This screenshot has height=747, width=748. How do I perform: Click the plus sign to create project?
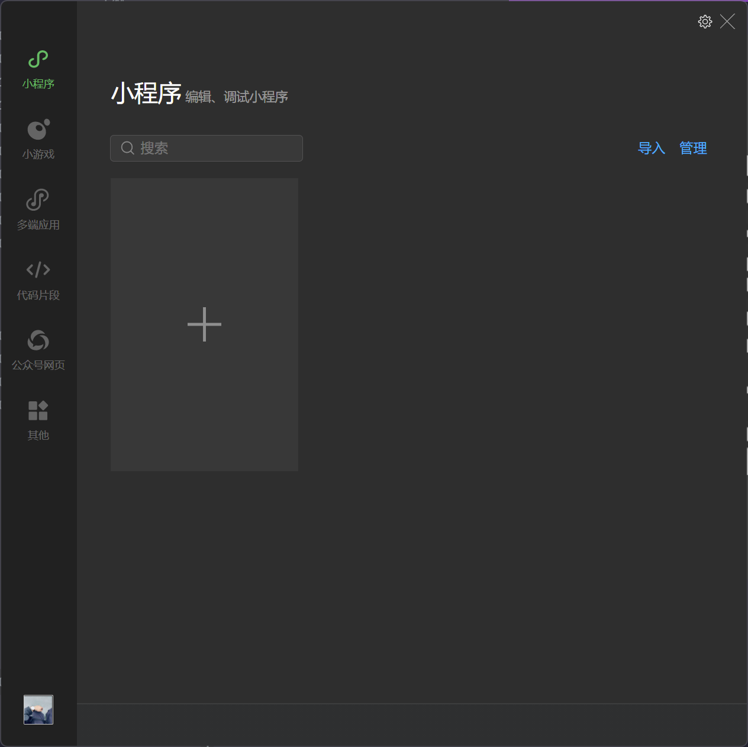[204, 324]
